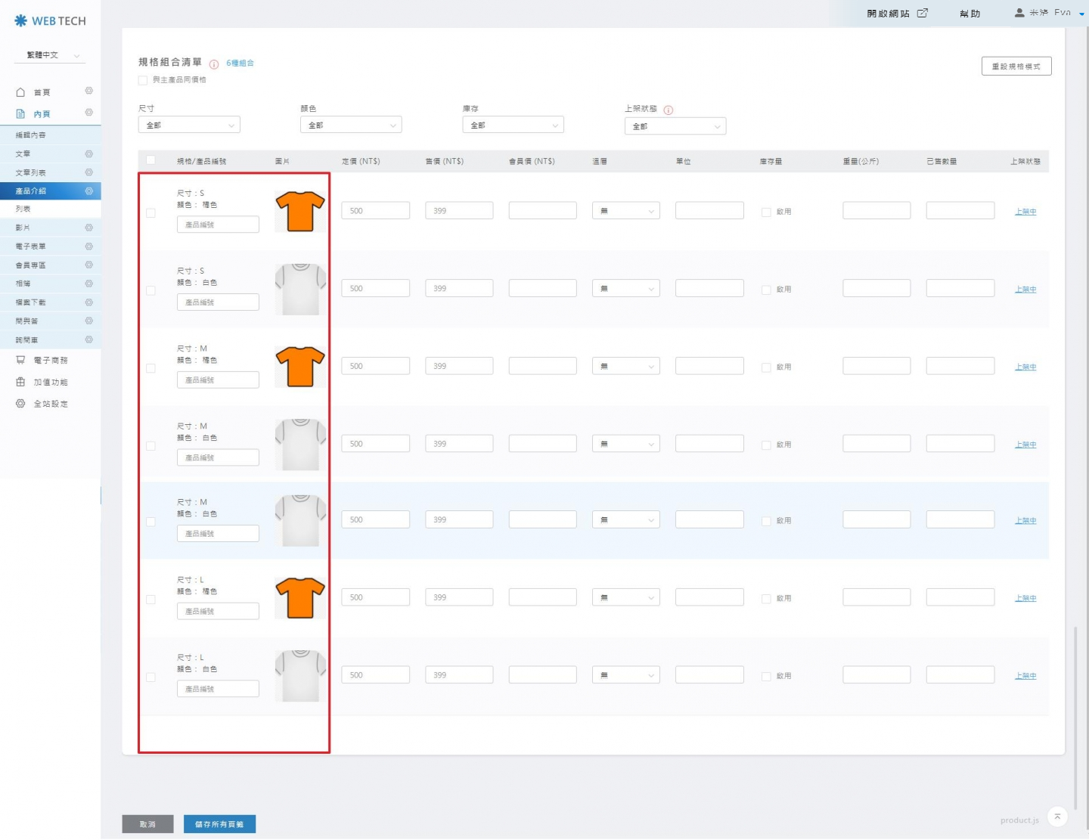Check the 啟用 stock checkbox in first row
The image size is (1089, 840).
766,212
